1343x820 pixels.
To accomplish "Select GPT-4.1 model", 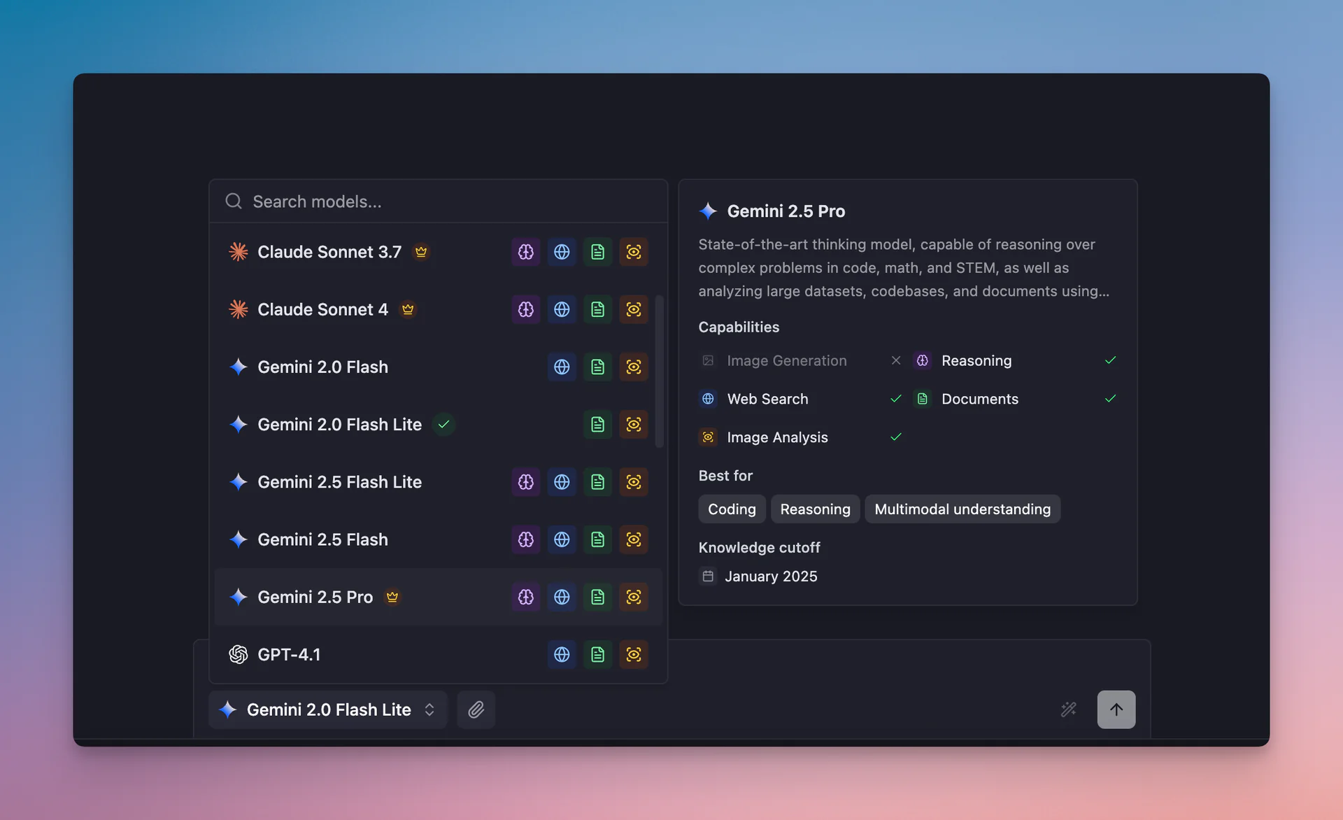I will pyautogui.click(x=438, y=654).
